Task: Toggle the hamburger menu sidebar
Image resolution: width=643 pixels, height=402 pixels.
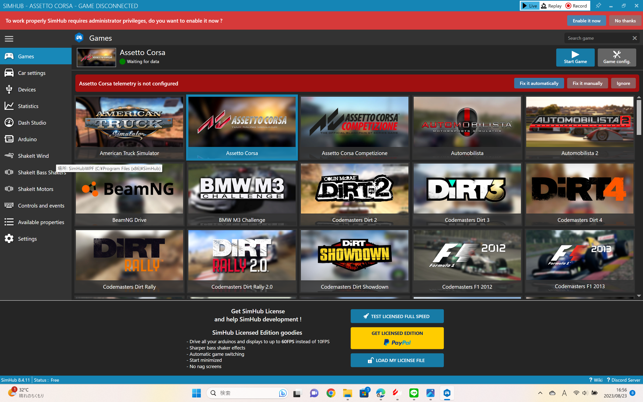Action: click(9, 39)
